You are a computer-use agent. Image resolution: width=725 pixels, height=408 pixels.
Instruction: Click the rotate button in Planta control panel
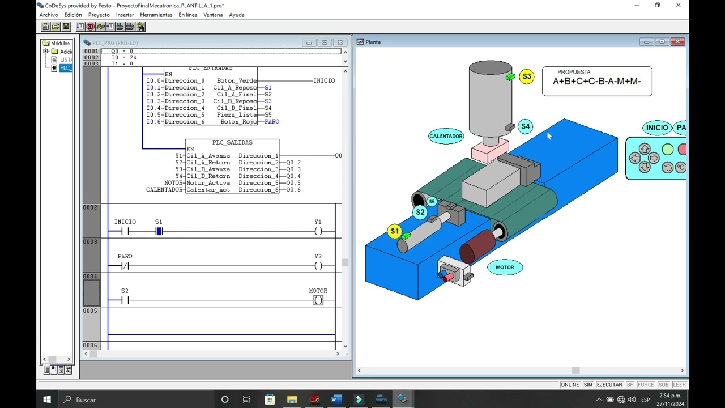[668, 167]
